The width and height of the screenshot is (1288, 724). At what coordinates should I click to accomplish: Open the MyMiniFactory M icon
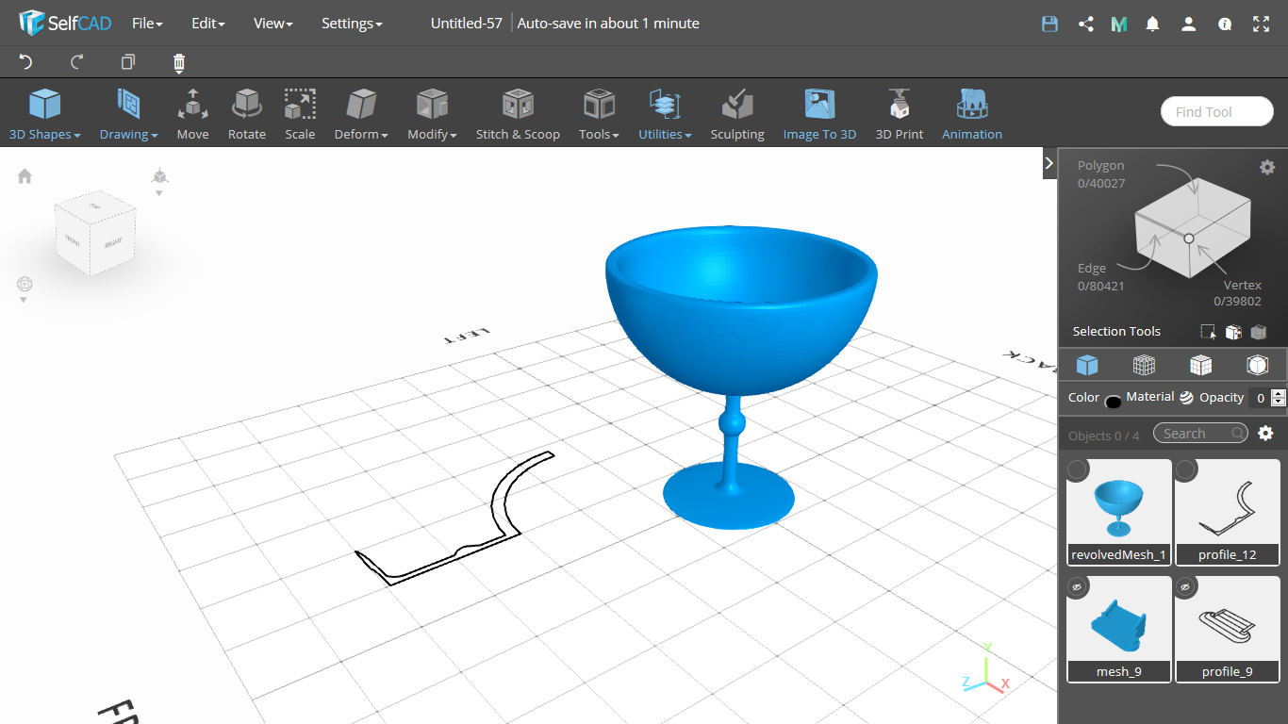(1119, 24)
